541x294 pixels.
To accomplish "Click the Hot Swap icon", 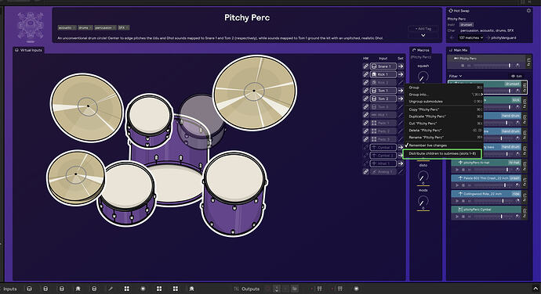I will pos(451,11).
